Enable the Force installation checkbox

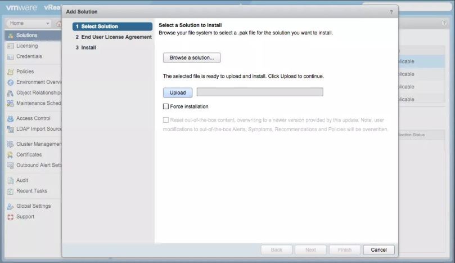coord(166,106)
